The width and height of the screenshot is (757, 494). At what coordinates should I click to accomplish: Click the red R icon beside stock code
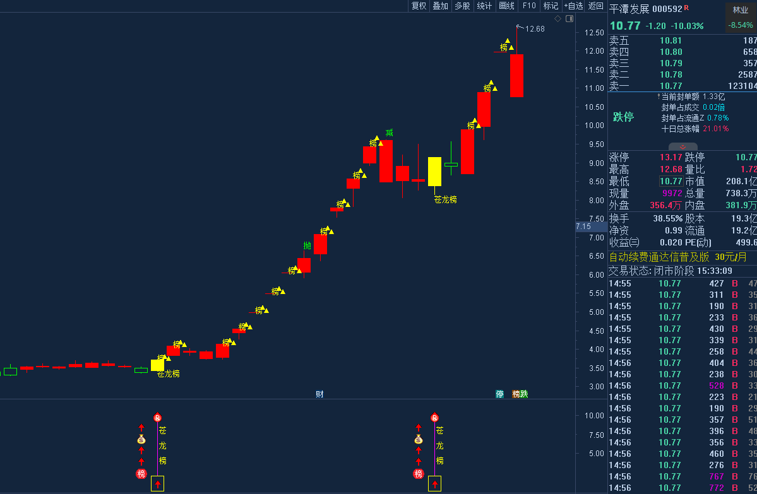coord(686,8)
